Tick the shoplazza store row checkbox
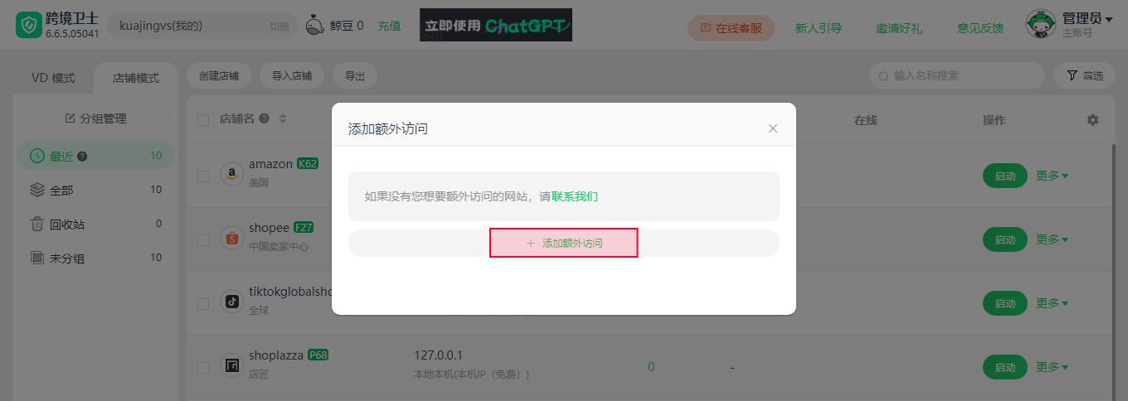The width and height of the screenshot is (1128, 401). coord(203,367)
